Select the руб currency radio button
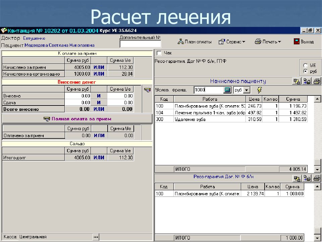Screen dimensions: 322x242 pyautogui.click(x=306, y=71)
